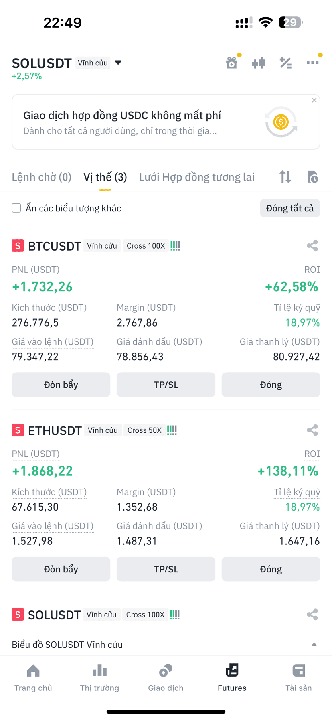Open the order history clock icon

pyautogui.click(x=312, y=177)
